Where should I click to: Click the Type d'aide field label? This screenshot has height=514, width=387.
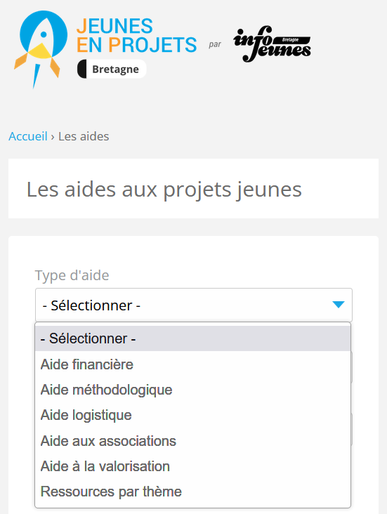72,275
